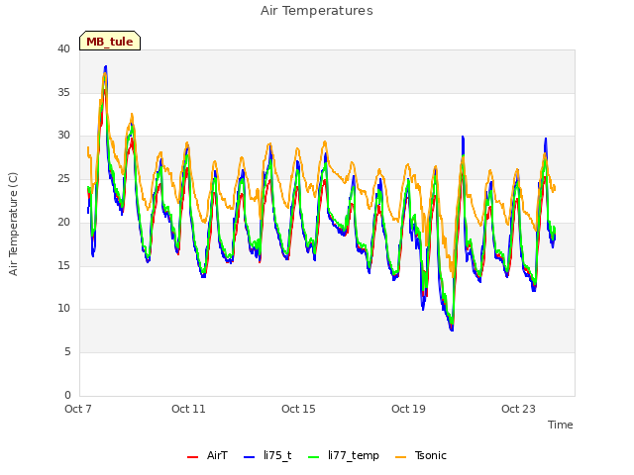Toggle the li75_t legend entry
Image resolution: width=634 pixels, height=475 pixels.
pyautogui.click(x=267, y=455)
